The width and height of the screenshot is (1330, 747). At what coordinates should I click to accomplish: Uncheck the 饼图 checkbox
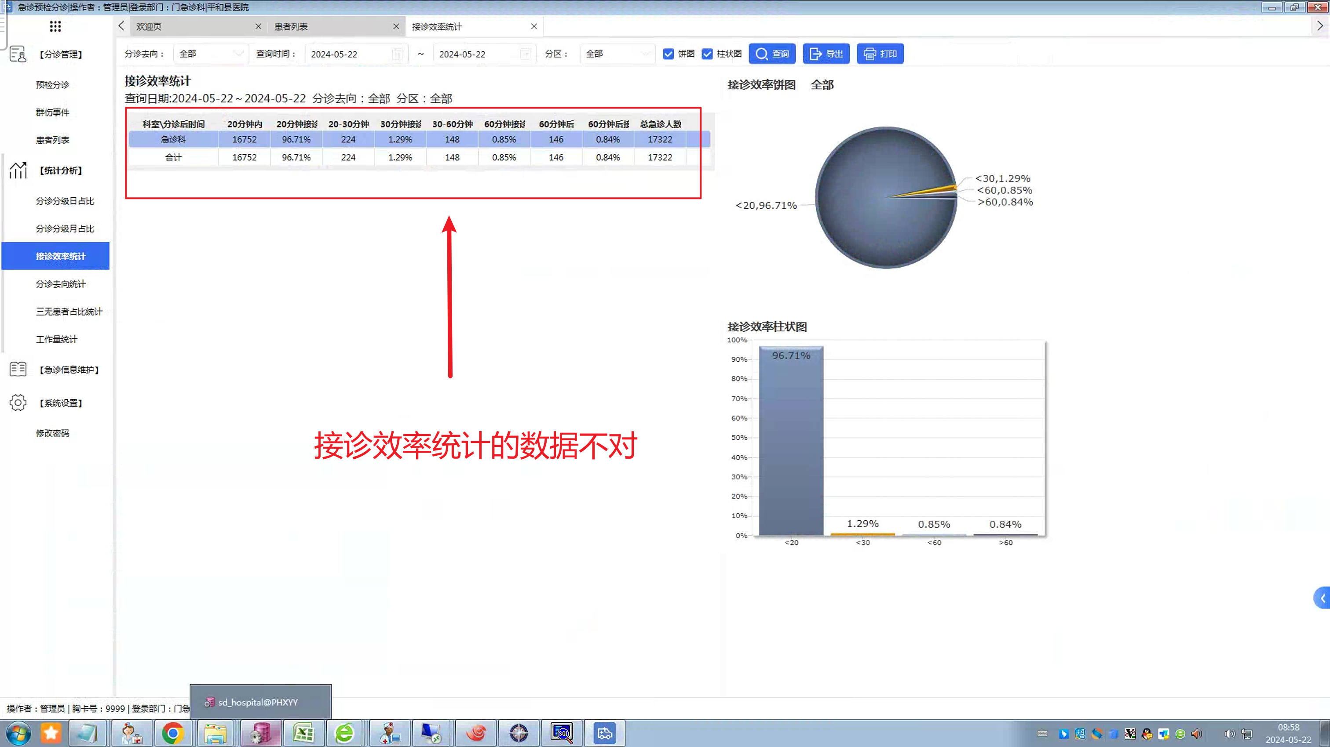(668, 54)
